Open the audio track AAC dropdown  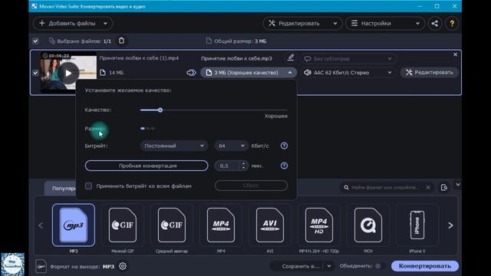click(348, 73)
